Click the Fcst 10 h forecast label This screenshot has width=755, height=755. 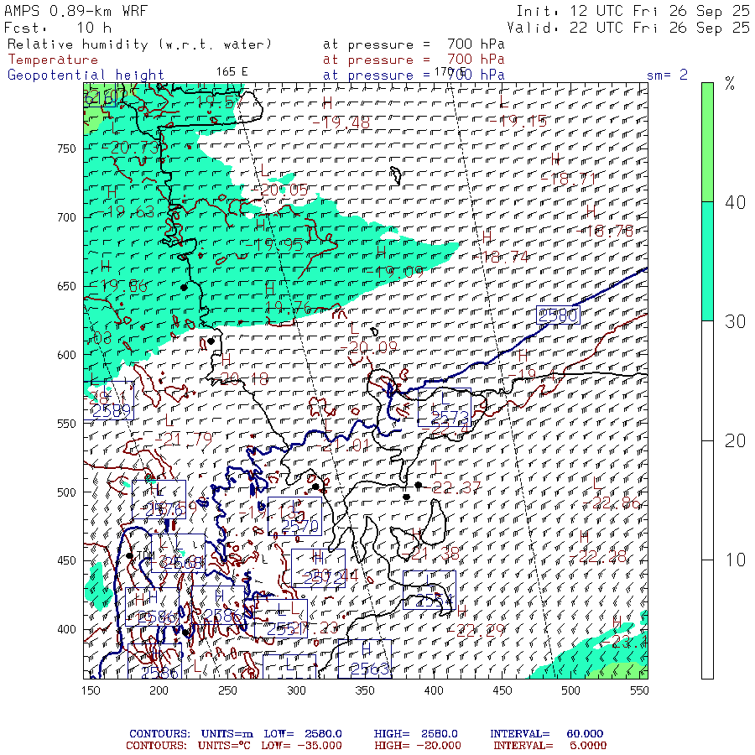pyautogui.click(x=58, y=28)
